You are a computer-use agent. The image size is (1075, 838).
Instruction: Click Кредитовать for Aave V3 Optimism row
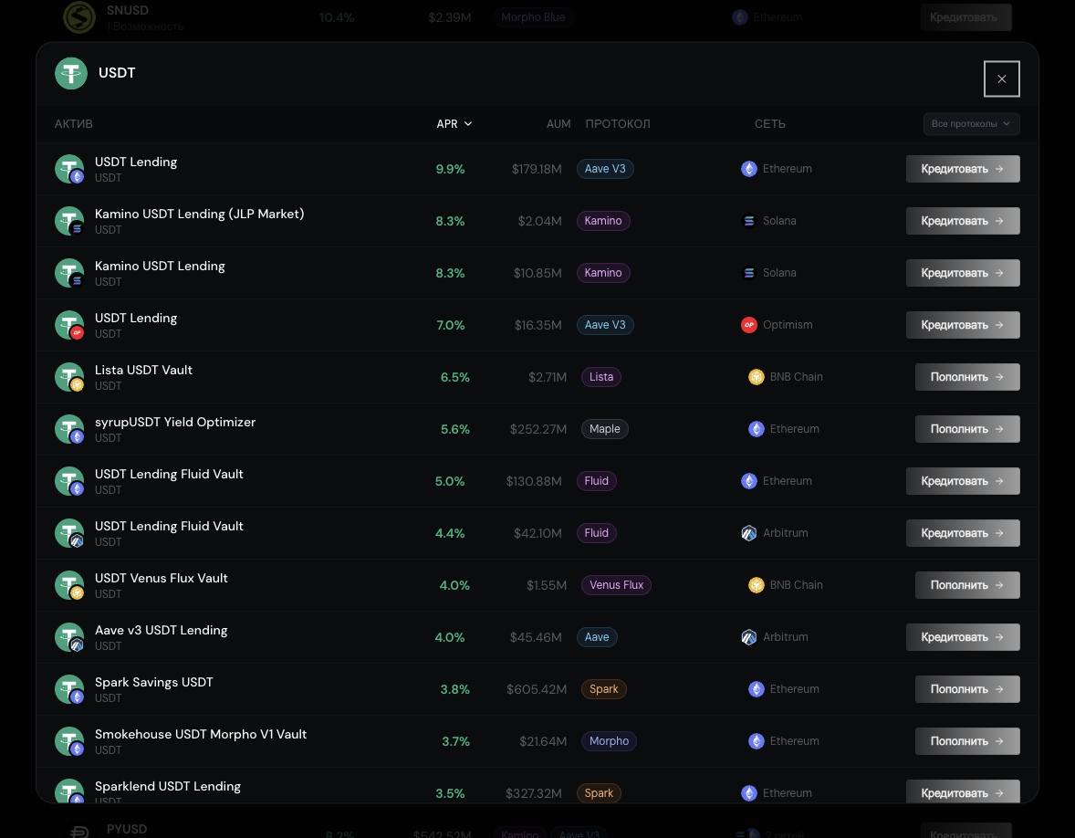click(963, 325)
